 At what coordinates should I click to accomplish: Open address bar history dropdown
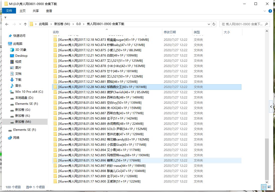[209, 24]
